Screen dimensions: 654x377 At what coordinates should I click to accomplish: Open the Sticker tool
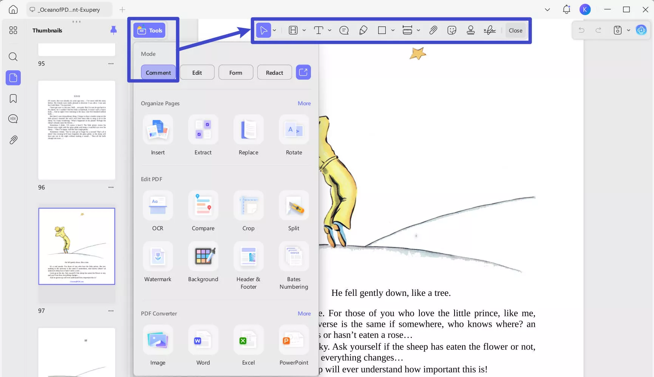(x=451, y=30)
